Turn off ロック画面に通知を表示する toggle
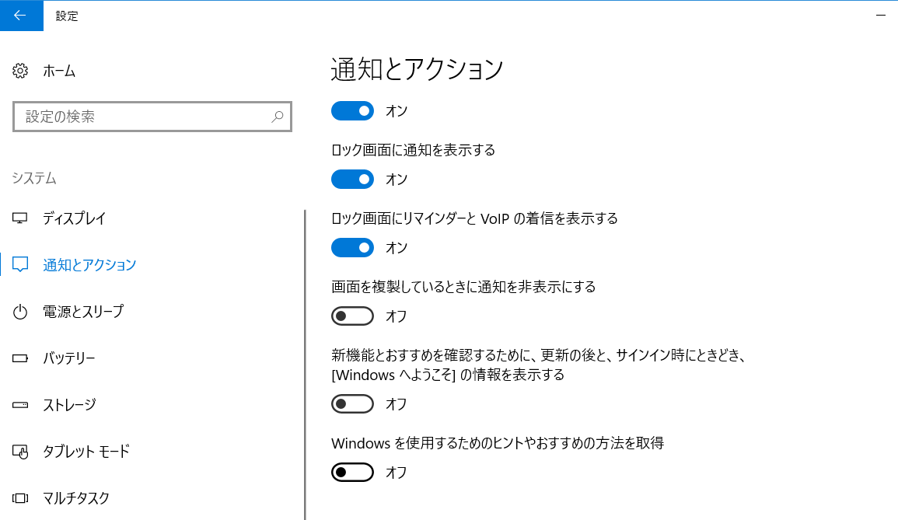Screen dimensions: 898x520 [352, 180]
